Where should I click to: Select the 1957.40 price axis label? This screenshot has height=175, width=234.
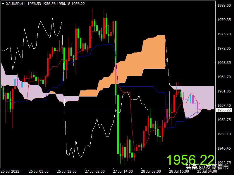[x=224, y=106]
